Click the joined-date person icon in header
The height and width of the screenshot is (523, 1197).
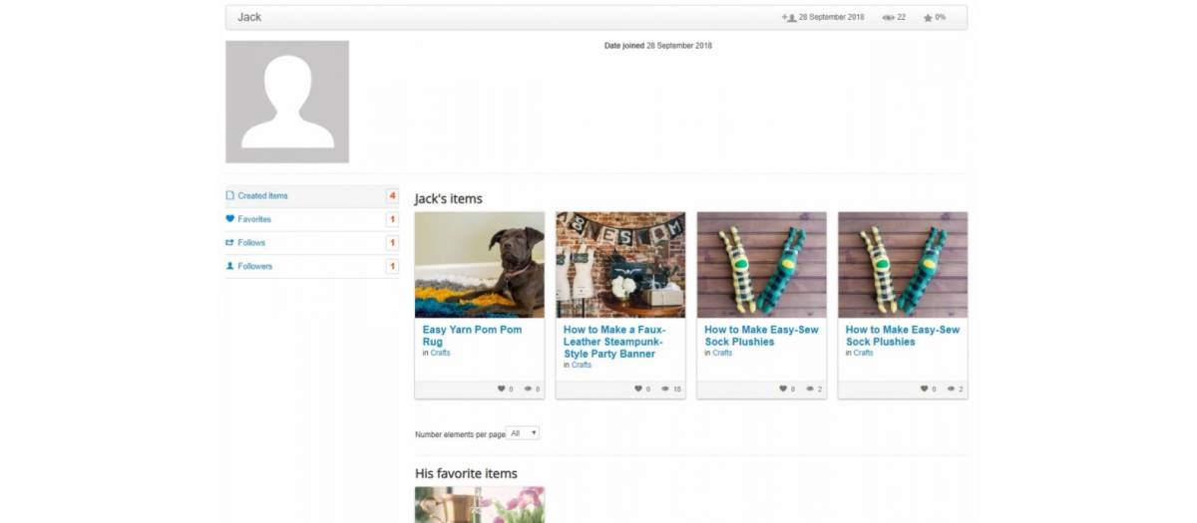(x=789, y=18)
